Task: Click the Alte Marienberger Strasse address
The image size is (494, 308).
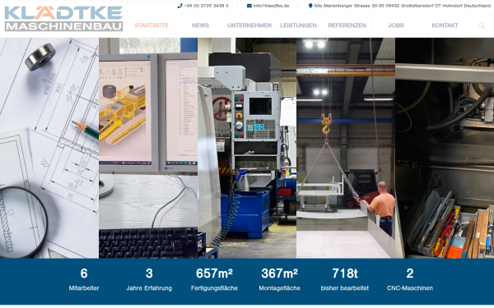Action: 402,6
